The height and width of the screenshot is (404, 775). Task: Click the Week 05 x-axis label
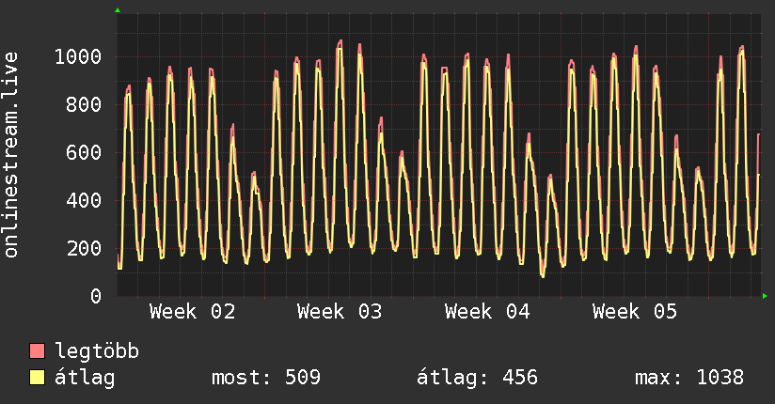(x=635, y=312)
